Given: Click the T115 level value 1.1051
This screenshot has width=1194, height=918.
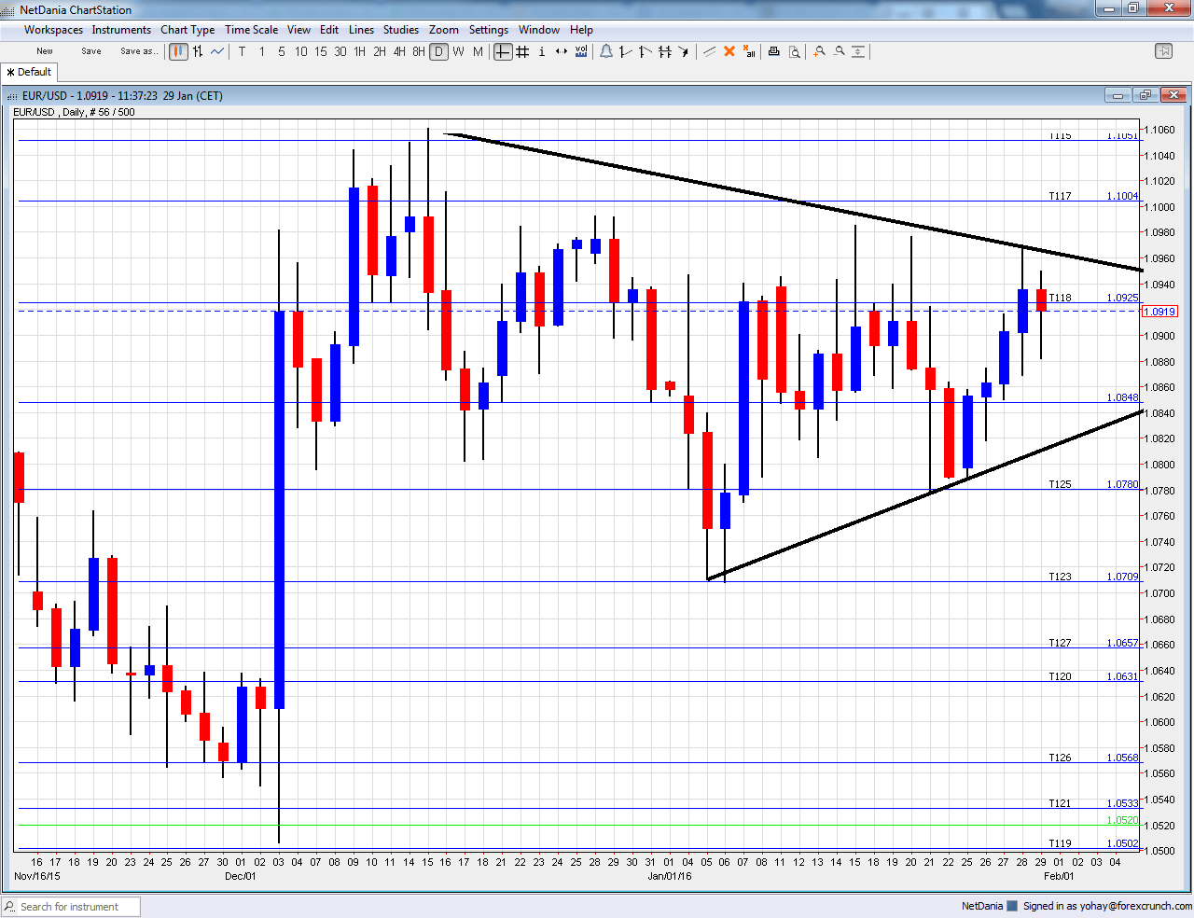Looking at the screenshot, I should click(1122, 136).
